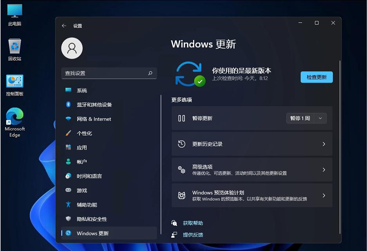Click the 系统 monitor icon
Viewport: 367px width, 251px height.
(x=68, y=90)
